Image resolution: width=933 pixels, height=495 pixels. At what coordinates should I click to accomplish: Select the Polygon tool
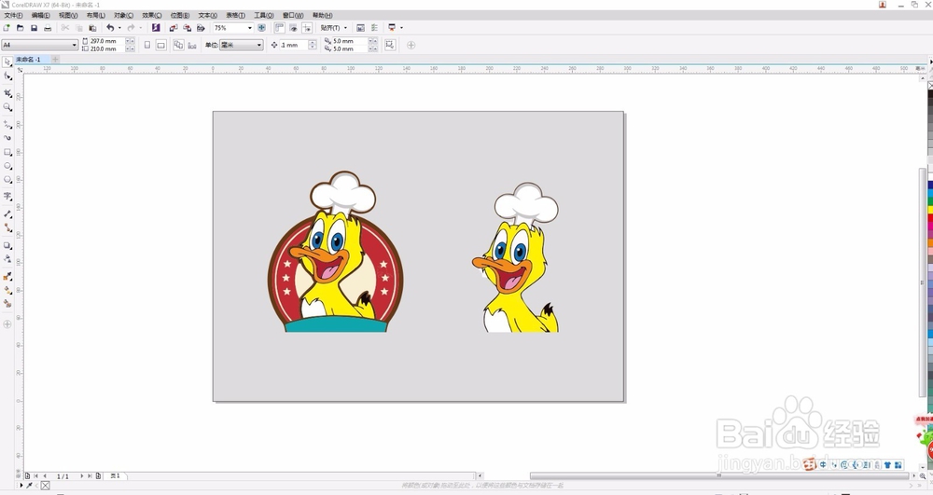click(x=7, y=180)
